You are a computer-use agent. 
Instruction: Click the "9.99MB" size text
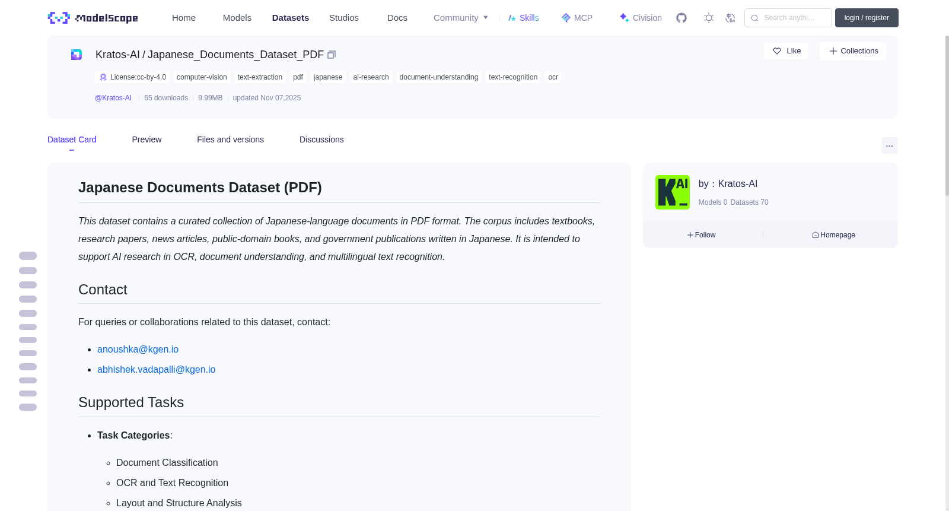210,98
